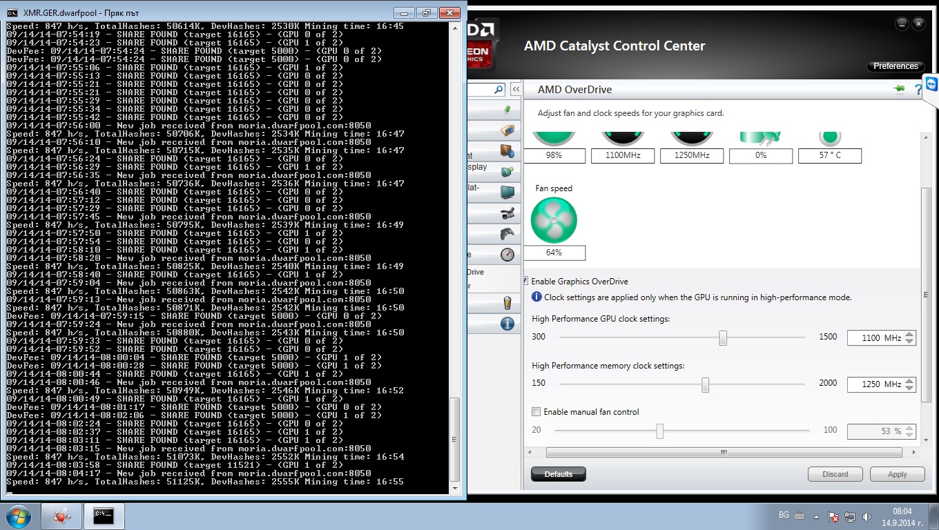The image size is (939, 530).
Task: Decrease the GPU clock with down arrow
Action: click(x=909, y=342)
